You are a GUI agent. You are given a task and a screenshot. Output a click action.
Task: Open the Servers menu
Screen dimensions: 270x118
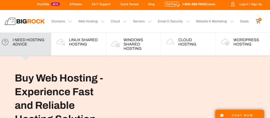click(x=139, y=21)
